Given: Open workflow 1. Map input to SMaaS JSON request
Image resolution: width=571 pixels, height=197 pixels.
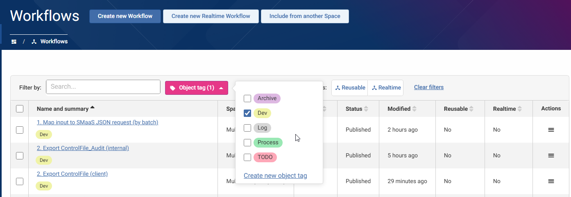Looking at the screenshot, I should coord(97,122).
